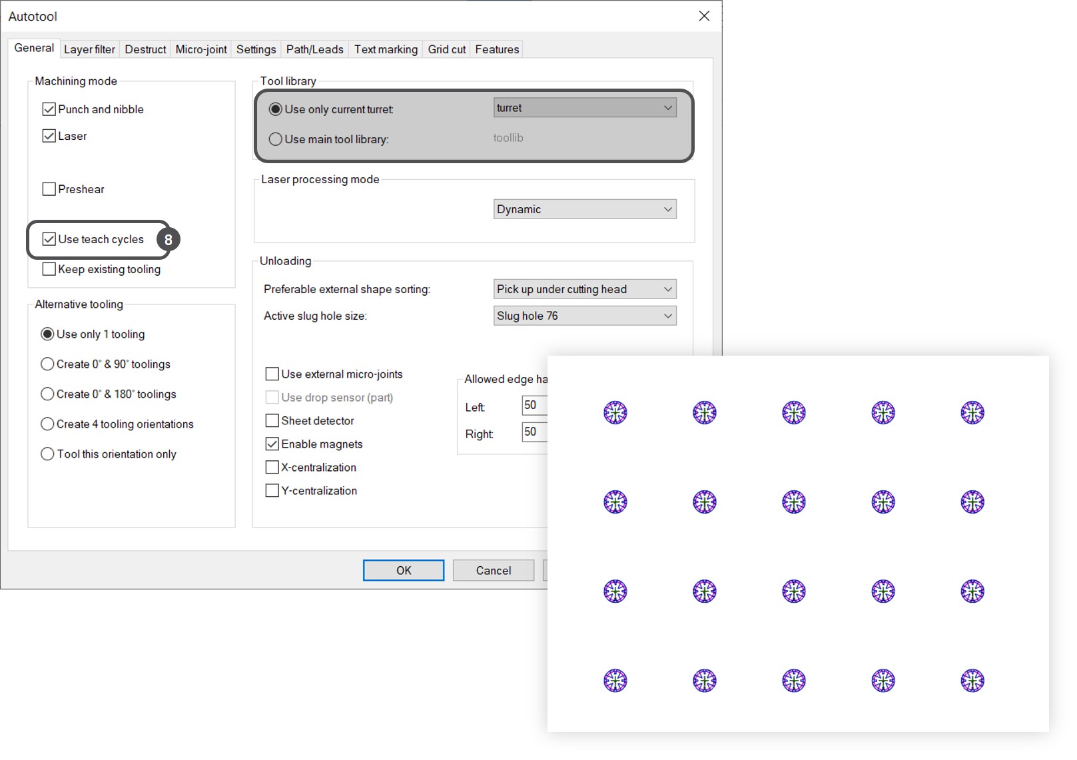Select Use main tool library option
Image resolution: width=1077 pixels, height=760 pixels.
276,139
